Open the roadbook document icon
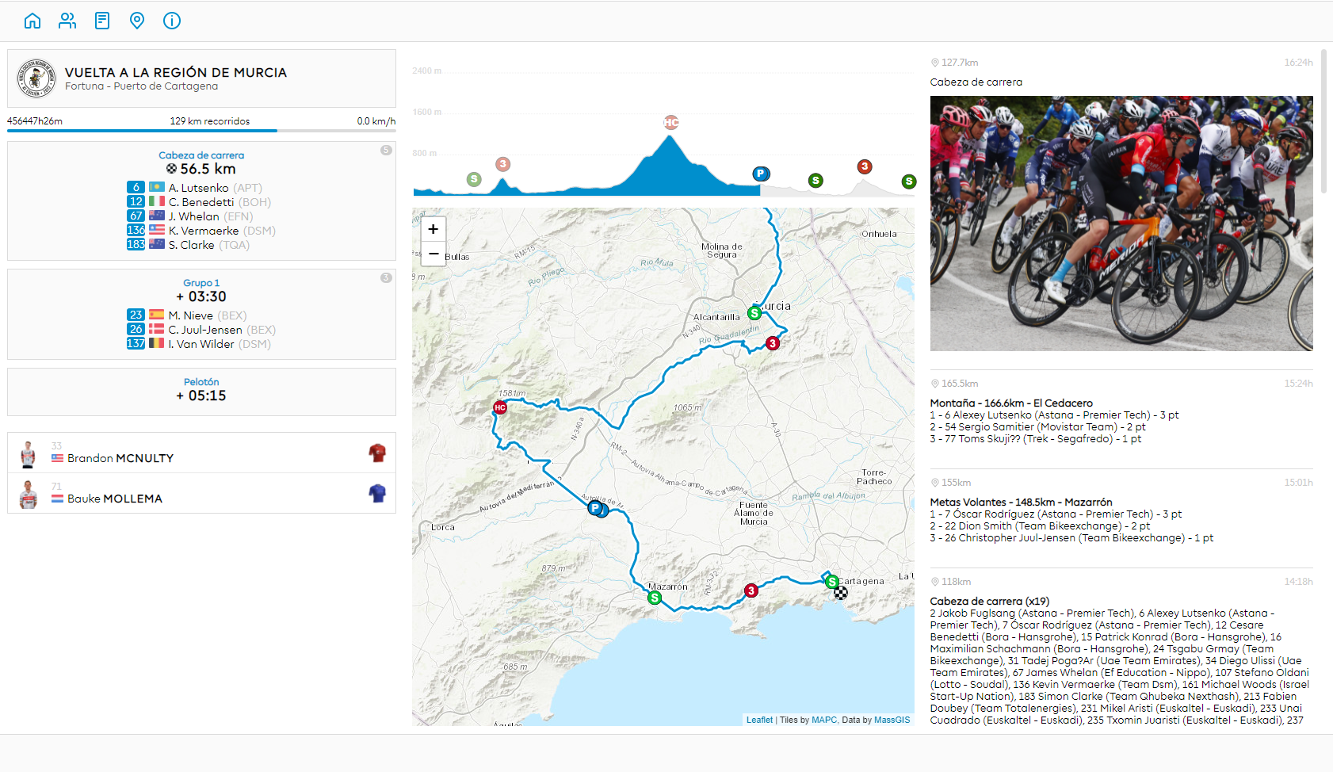1333x772 pixels. click(102, 21)
